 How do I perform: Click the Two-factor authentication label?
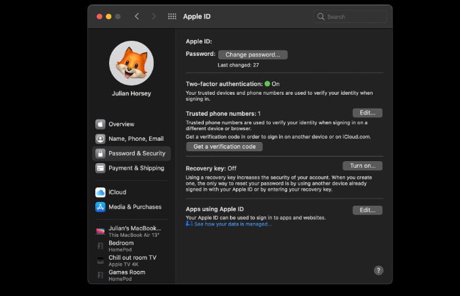(x=224, y=84)
